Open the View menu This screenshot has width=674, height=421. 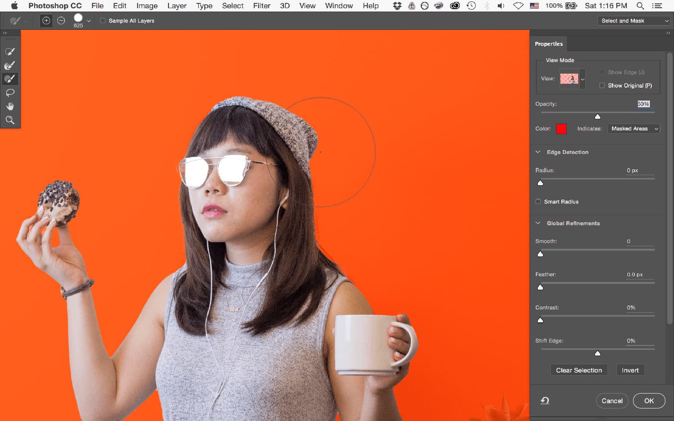[307, 6]
